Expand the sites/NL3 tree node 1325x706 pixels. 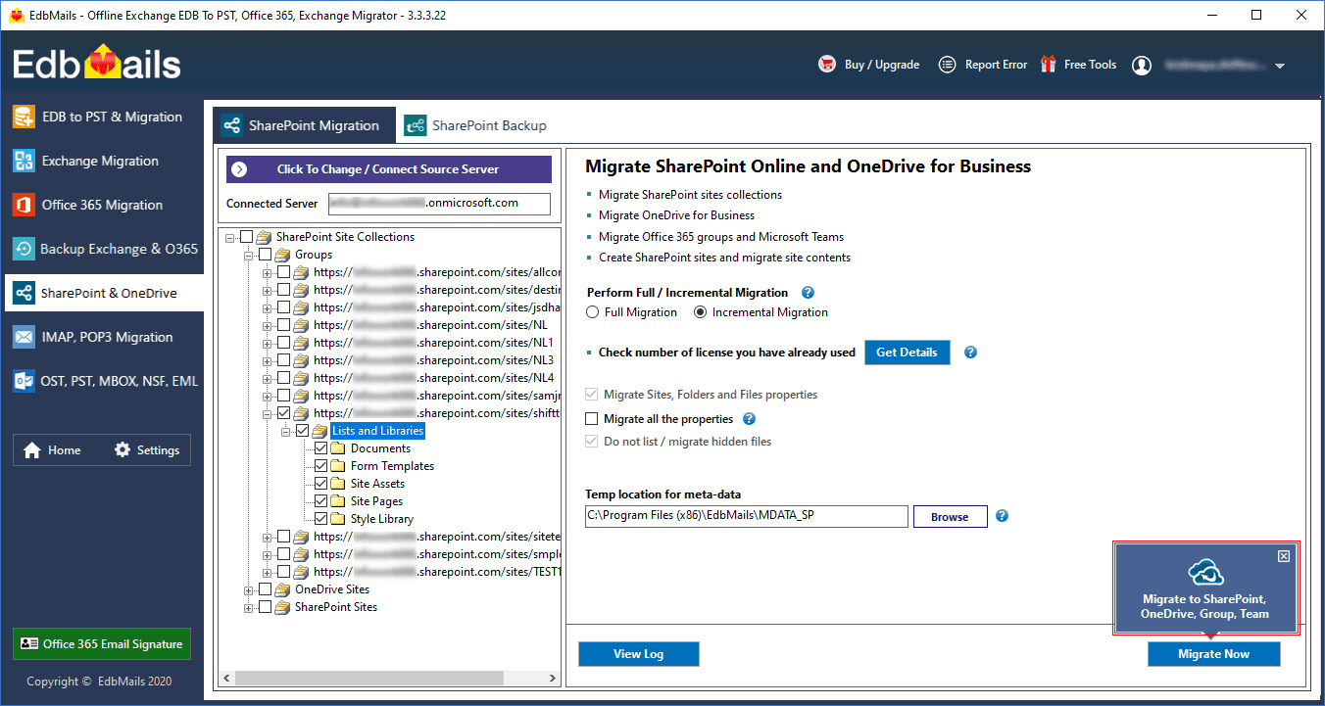(x=268, y=360)
